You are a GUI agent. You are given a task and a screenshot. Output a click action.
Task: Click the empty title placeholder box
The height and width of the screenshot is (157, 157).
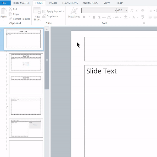121,49
